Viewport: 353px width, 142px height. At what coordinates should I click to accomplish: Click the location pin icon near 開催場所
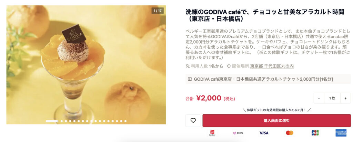coord(229,66)
